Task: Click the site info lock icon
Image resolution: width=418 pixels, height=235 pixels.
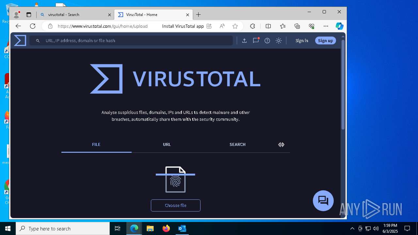Action: pyautogui.click(x=50, y=26)
